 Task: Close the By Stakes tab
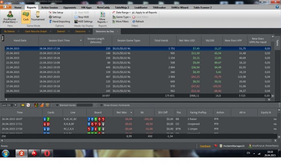[18, 31]
